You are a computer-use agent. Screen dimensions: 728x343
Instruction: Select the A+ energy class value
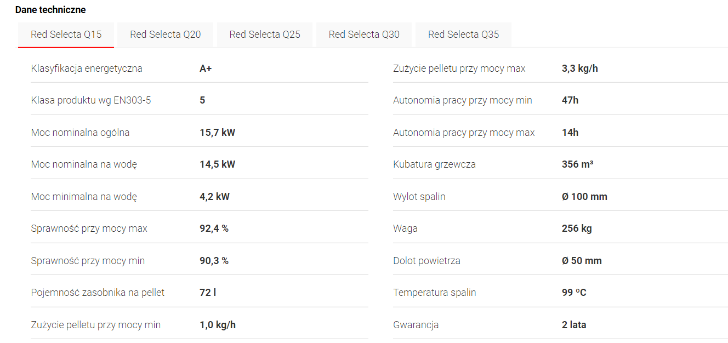click(206, 68)
